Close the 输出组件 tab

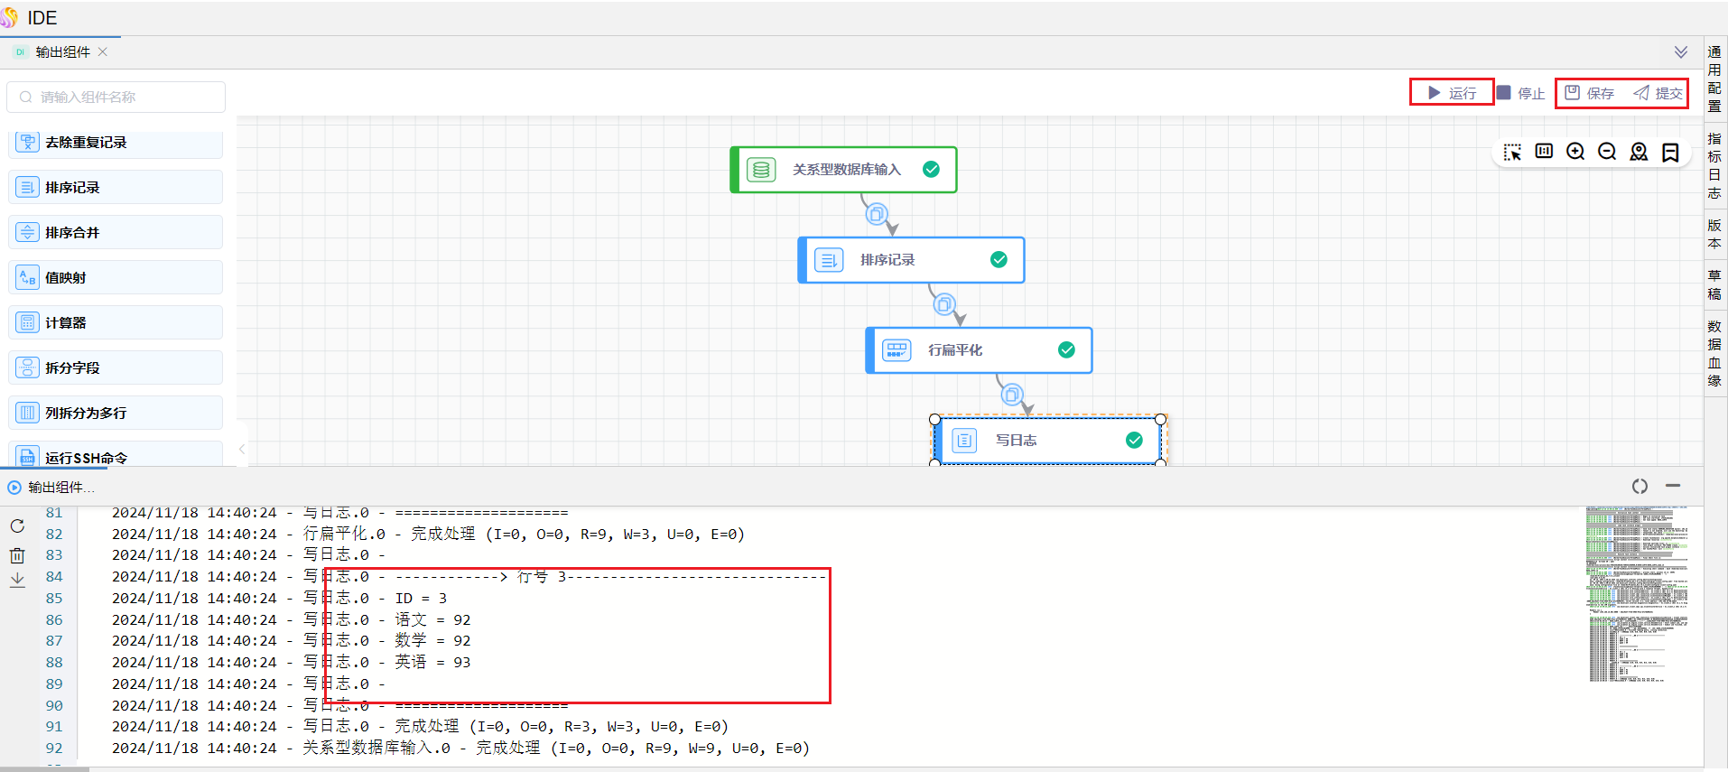tap(103, 52)
